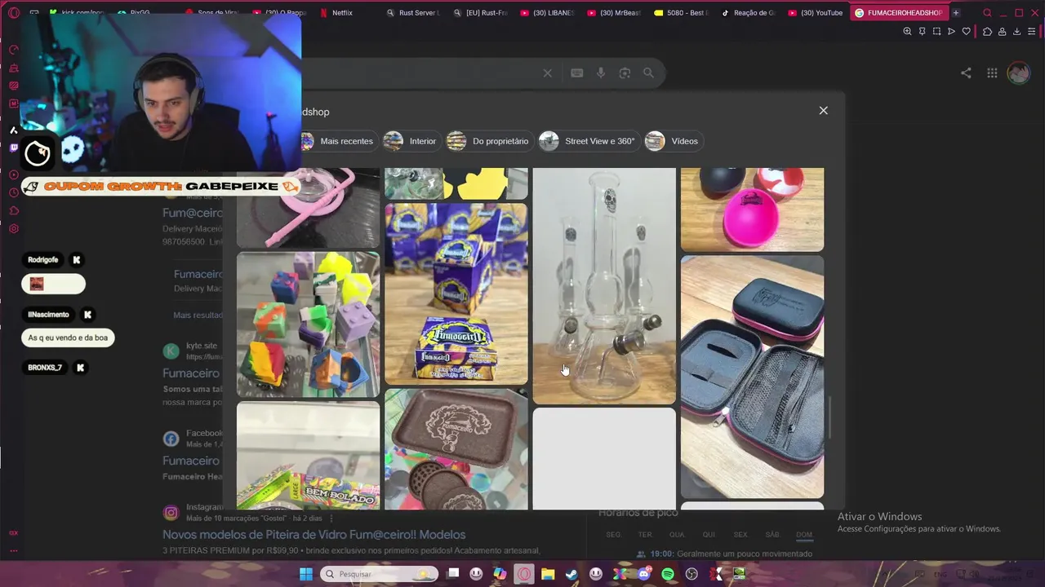Screen dimensions: 1045x587
Task: Click the magnifying glass search button
Action: 648,73
